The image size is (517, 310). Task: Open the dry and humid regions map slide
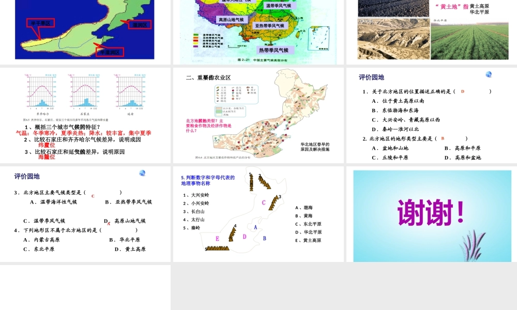(x=85, y=32)
